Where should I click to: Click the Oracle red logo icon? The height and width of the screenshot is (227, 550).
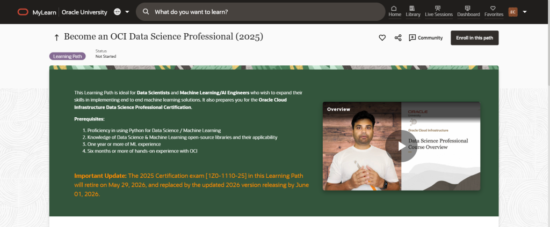tap(23, 12)
